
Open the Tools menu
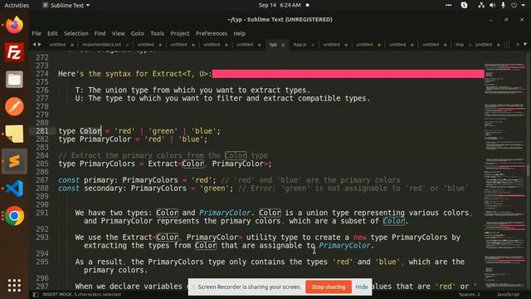(158, 33)
